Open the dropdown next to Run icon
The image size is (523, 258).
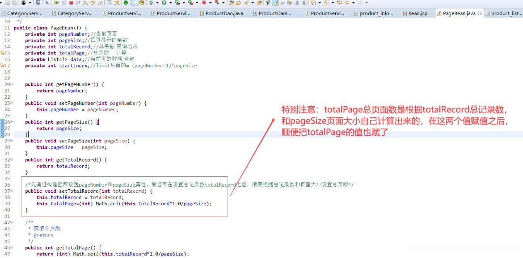coord(170,3)
